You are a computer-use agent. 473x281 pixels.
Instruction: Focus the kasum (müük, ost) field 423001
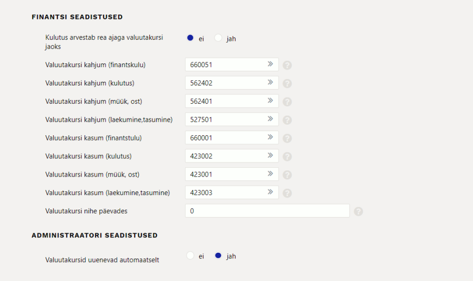click(232, 174)
